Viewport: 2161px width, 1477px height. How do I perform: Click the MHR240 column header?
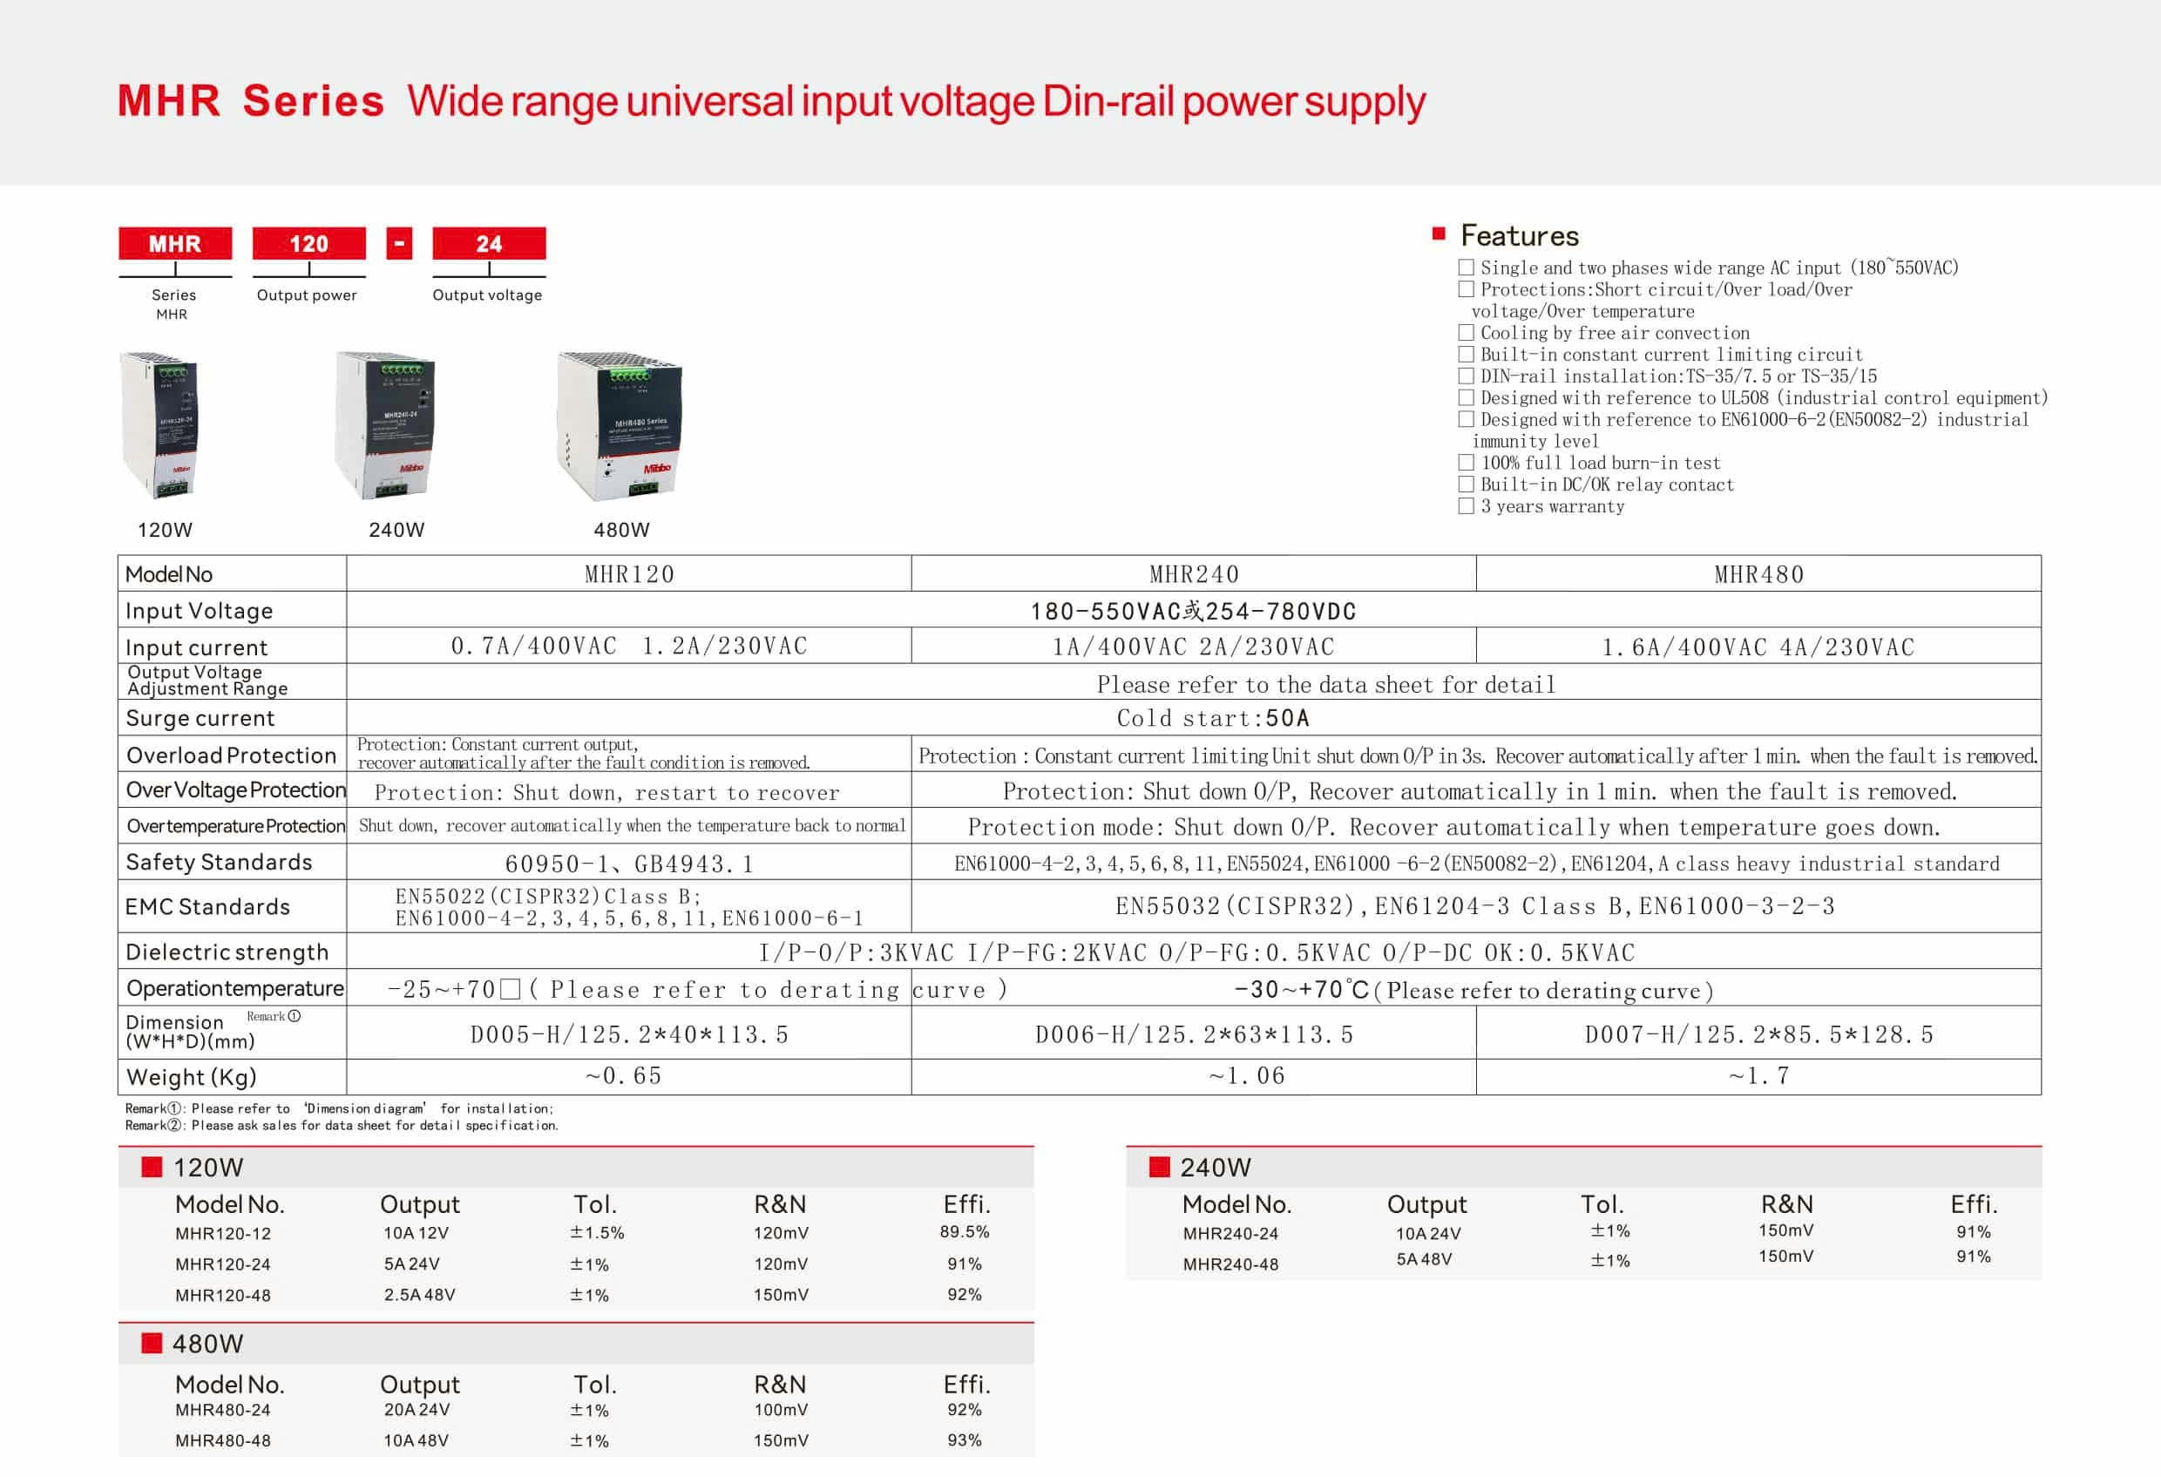click(x=1193, y=574)
